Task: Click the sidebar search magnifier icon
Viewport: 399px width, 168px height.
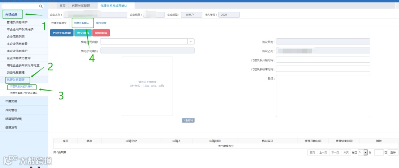Action: [x=41, y=6]
